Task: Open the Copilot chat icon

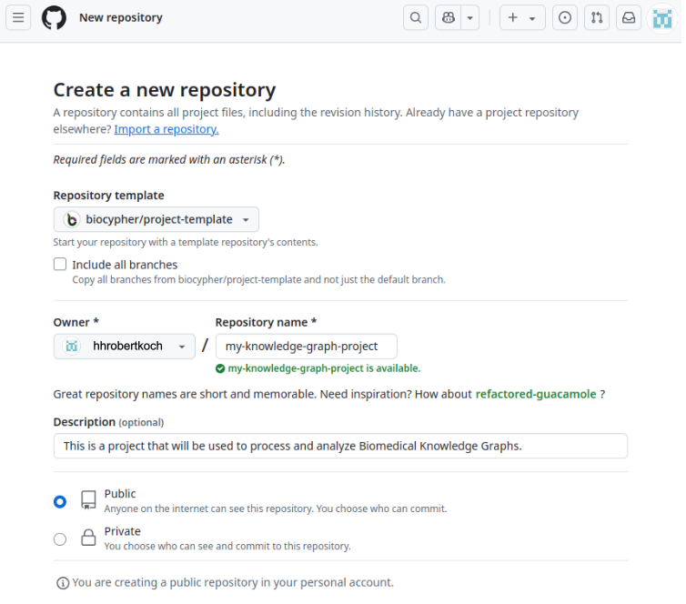Action: tap(448, 17)
